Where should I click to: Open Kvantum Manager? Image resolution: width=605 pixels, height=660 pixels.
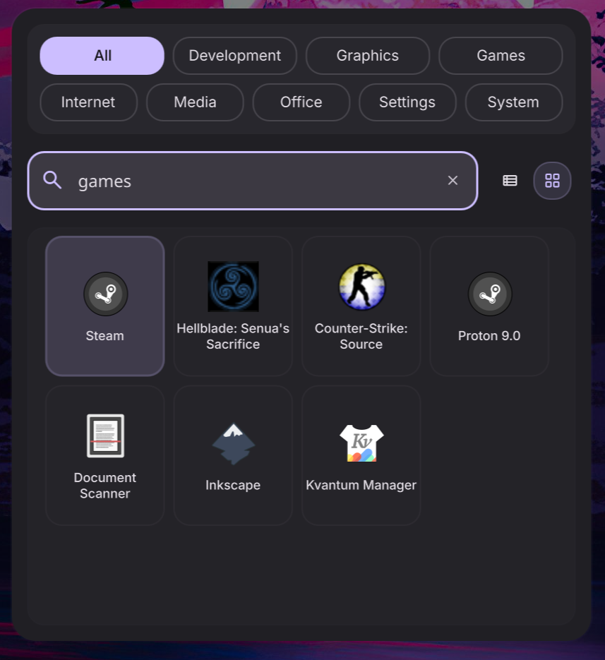pyautogui.click(x=361, y=455)
